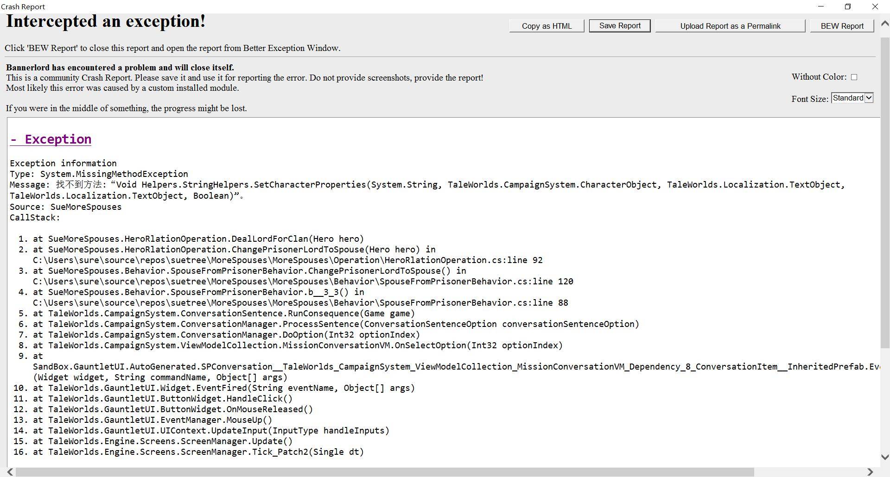Viewport: 890px width, 477px height.
Task: Click ScreenManager.Tick_Patch2 stack line
Action: [x=198, y=452]
